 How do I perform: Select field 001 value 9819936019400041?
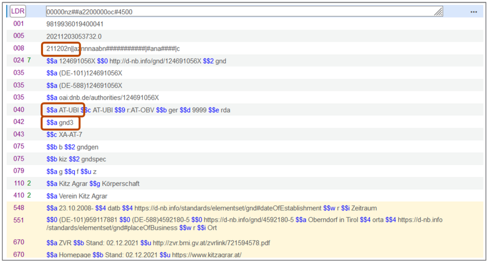pos(75,24)
